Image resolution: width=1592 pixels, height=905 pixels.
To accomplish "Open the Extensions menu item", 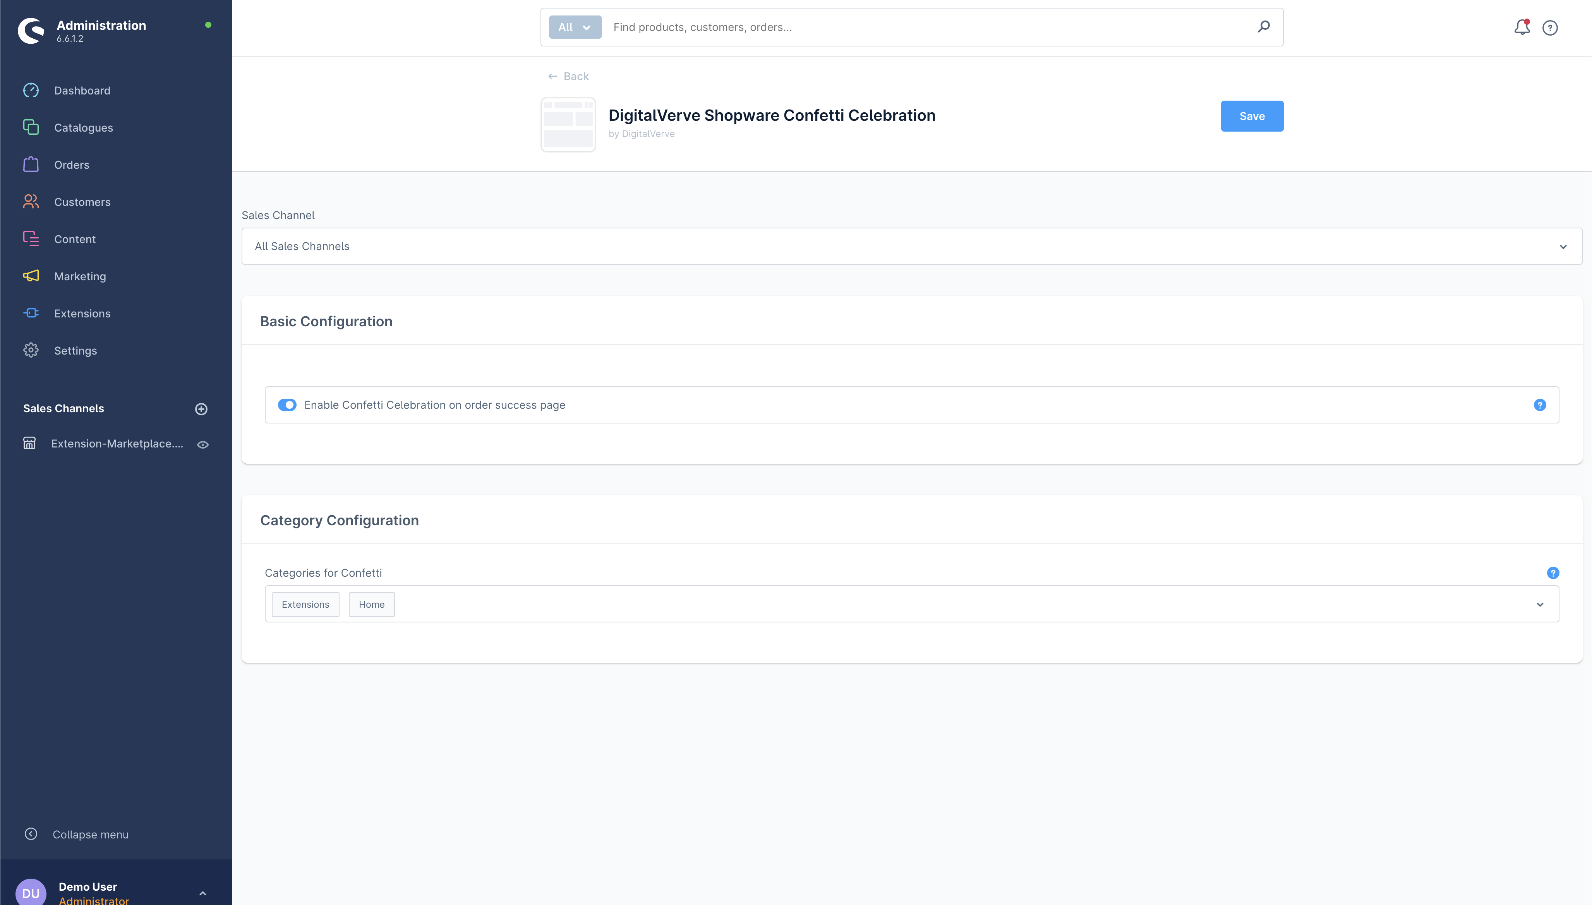I will coord(82,313).
